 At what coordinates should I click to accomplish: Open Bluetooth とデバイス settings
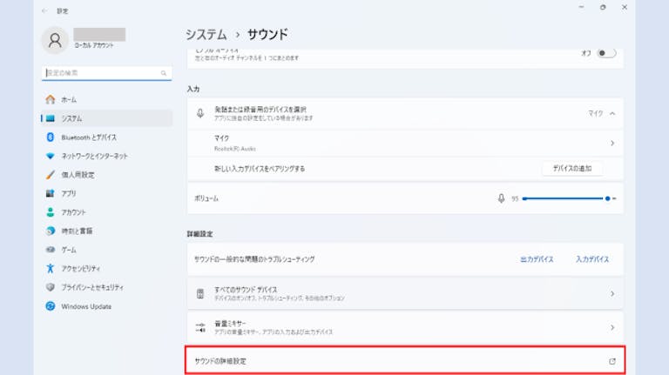106,137
